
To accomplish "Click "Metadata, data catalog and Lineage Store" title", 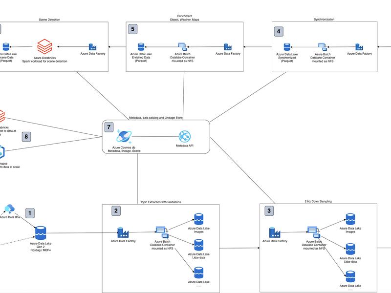I will tap(156, 118).
